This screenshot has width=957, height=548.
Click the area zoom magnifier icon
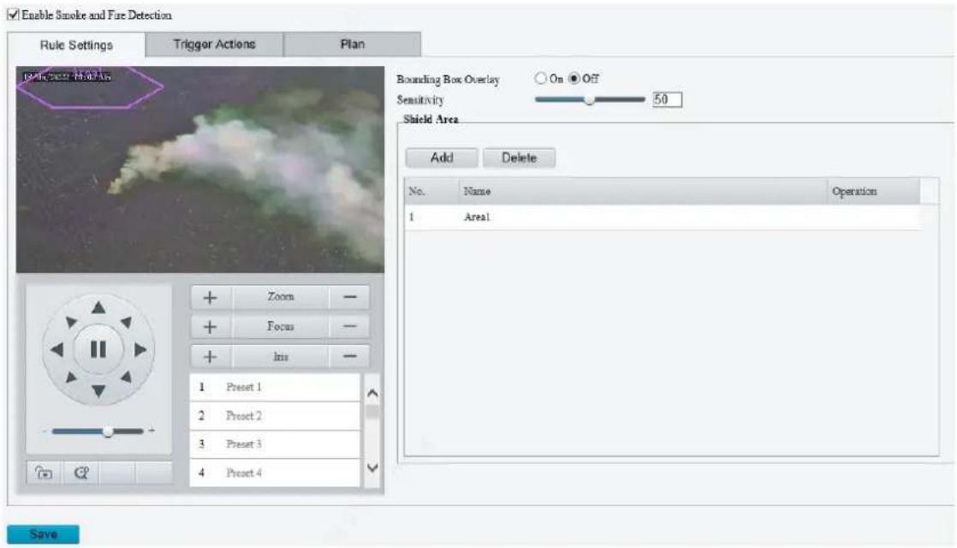coord(80,473)
